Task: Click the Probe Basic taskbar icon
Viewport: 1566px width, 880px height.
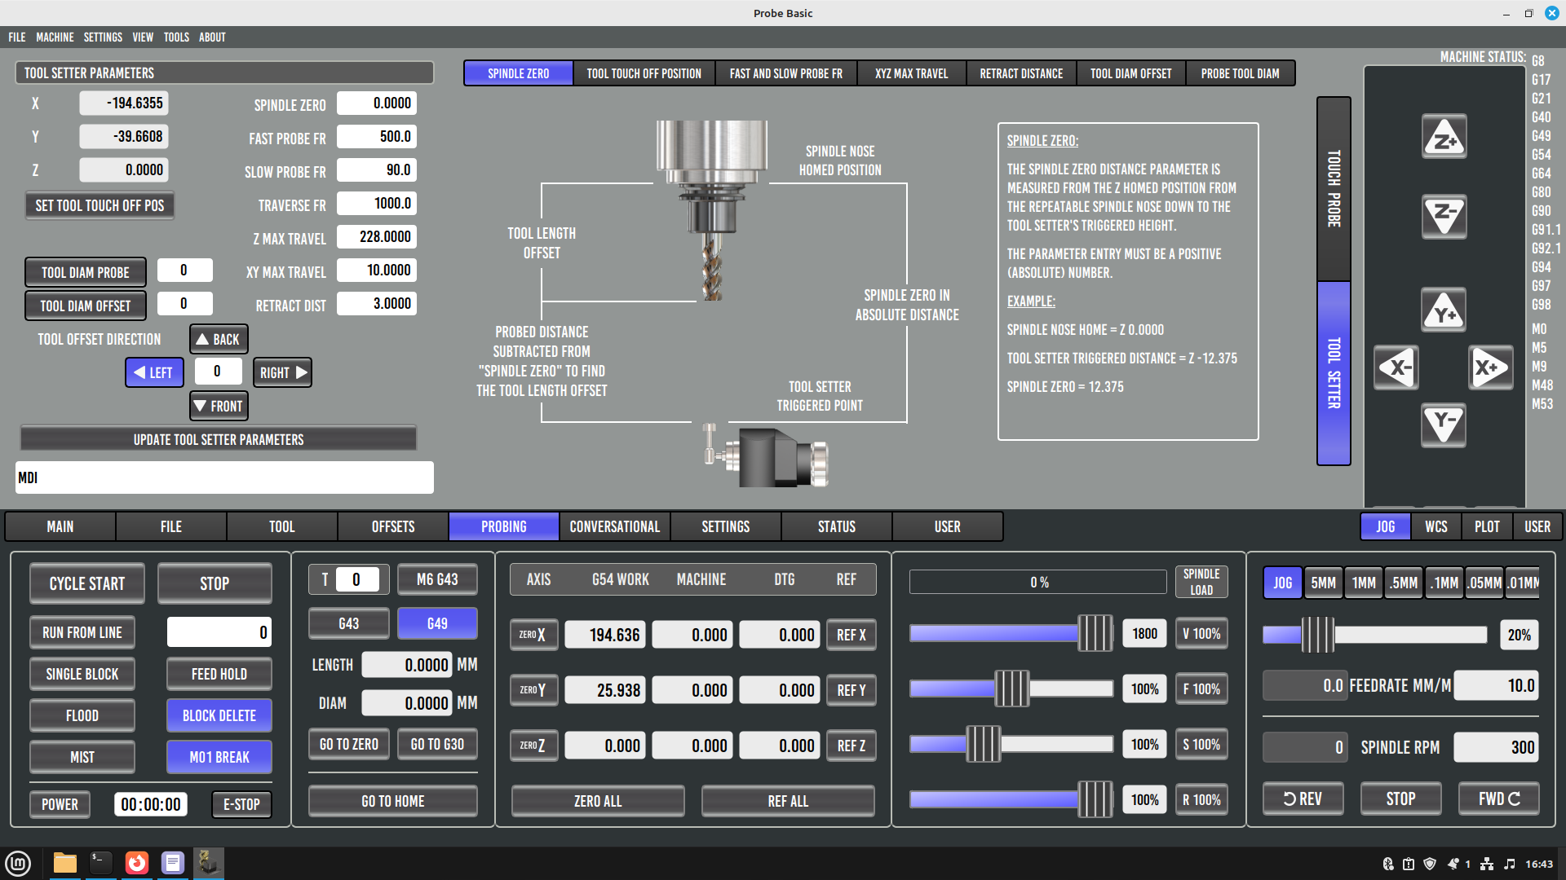Action: (209, 863)
